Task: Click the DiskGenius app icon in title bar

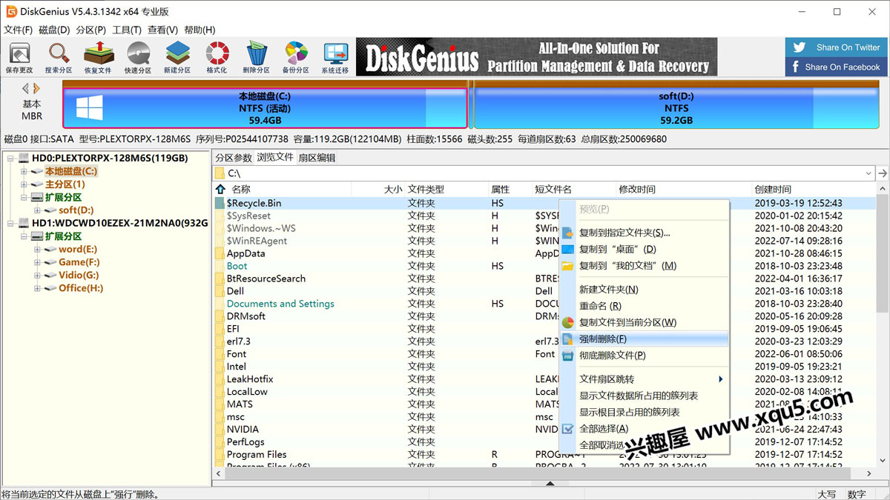Action: [x=11, y=11]
